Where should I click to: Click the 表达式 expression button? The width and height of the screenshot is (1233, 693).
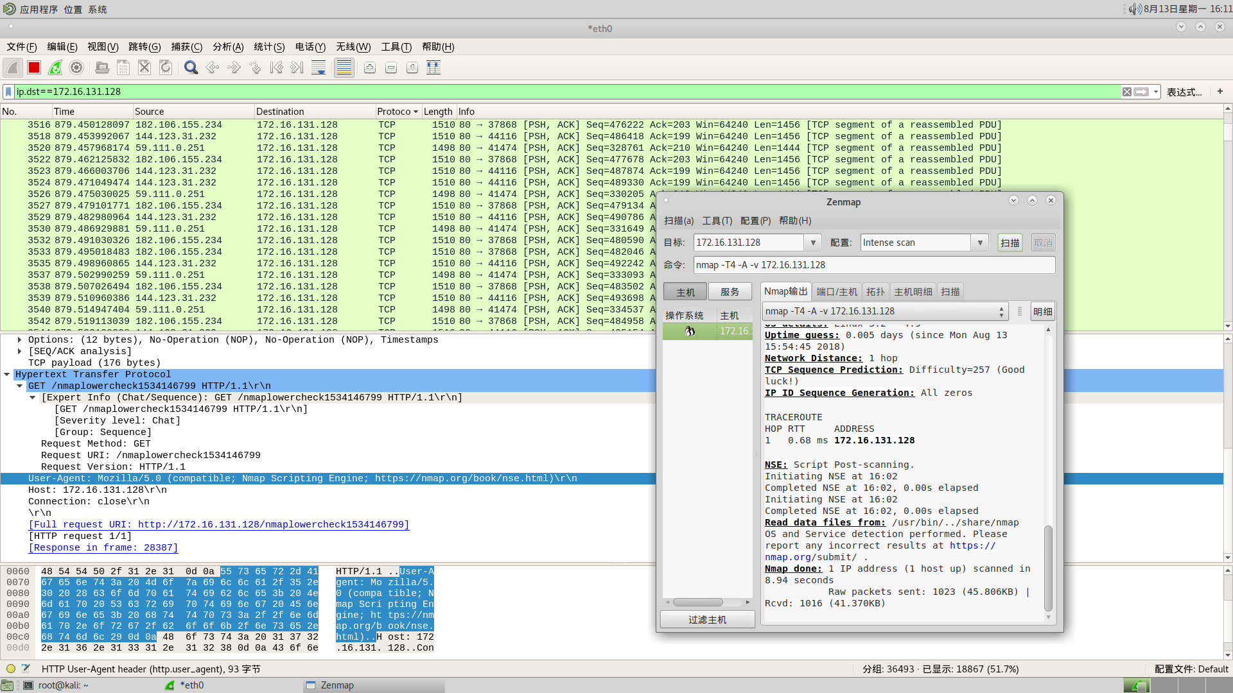click(x=1184, y=92)
